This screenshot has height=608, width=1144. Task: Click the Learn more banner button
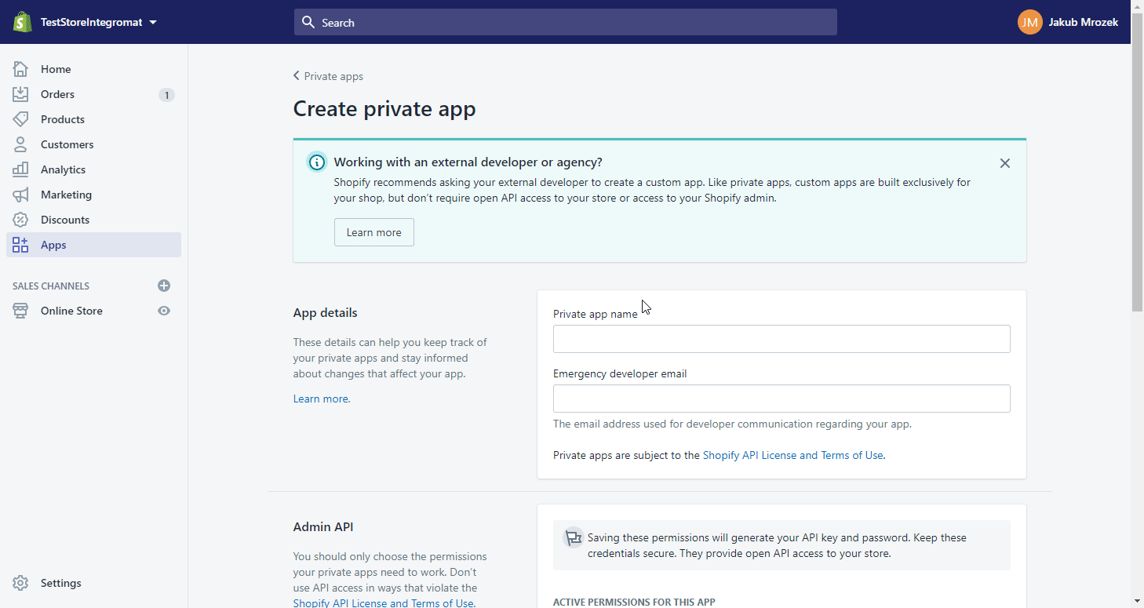(x=374, y=232)
